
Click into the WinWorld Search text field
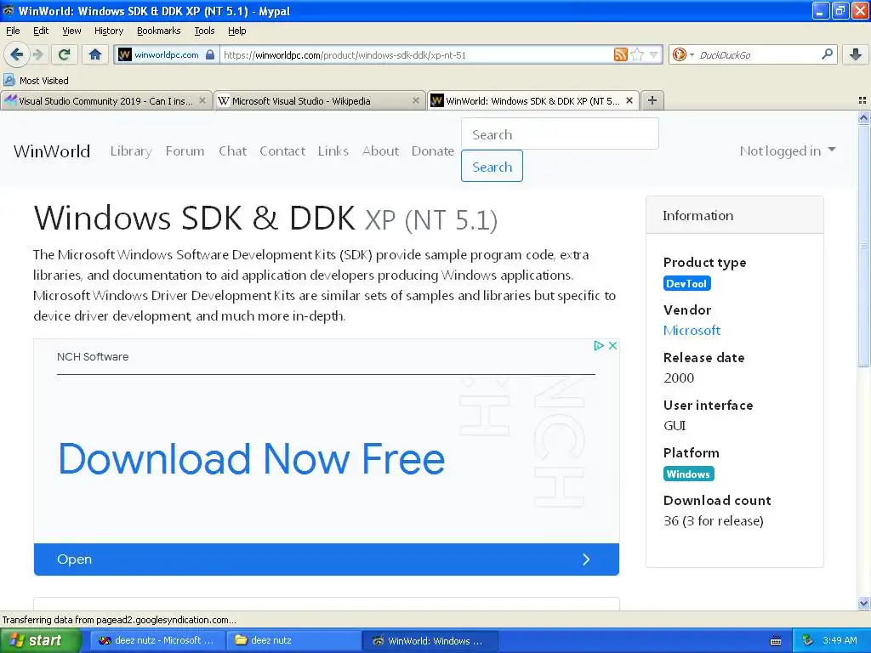point(560,133)
